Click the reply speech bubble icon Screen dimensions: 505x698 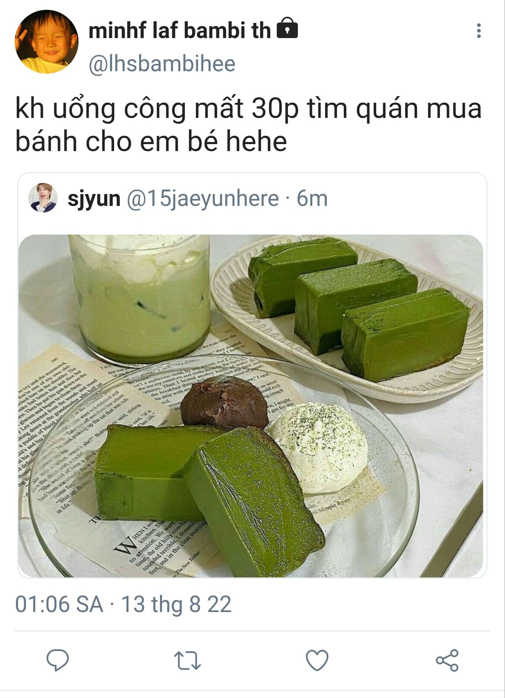click(58, 660)
